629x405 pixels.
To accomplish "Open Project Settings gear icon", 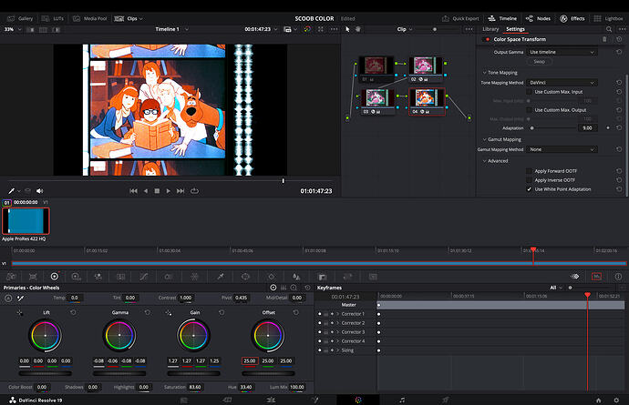I will pyautogui.click(x=615, y=399).
